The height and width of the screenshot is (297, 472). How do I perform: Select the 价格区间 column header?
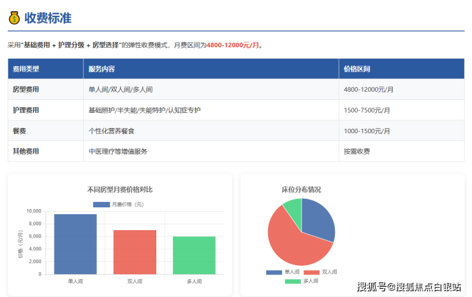(x=357, y=69)
